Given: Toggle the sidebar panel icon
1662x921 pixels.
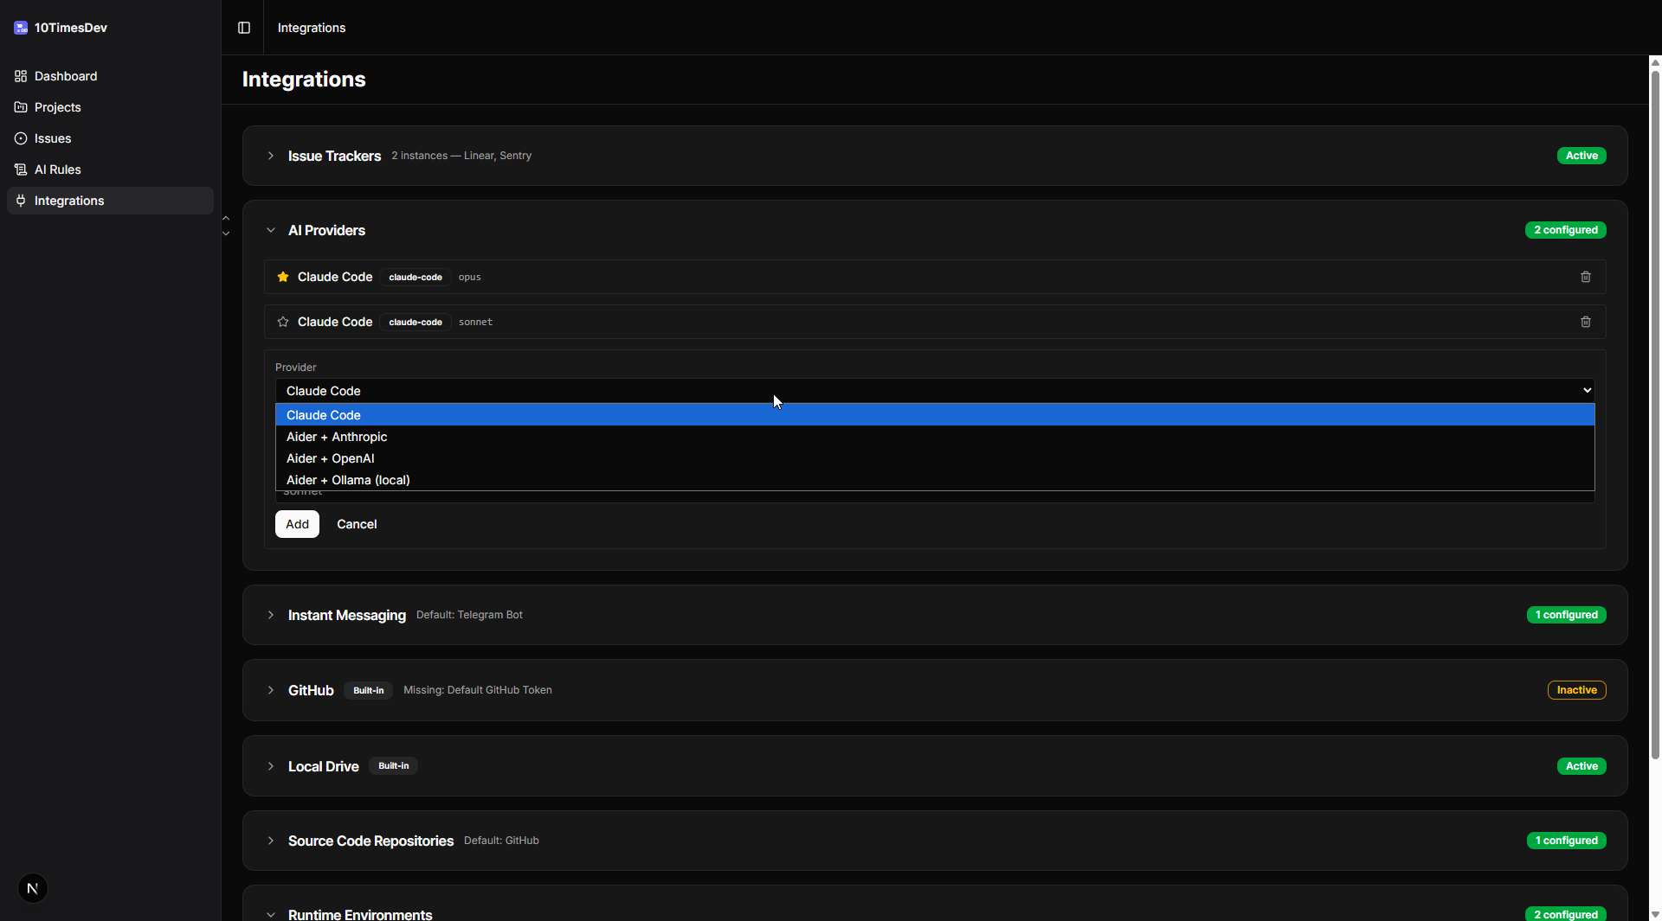Looking at the screenshot, I should point(244,28).
